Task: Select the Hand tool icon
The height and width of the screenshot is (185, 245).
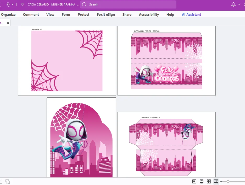Action: [8, 4]
